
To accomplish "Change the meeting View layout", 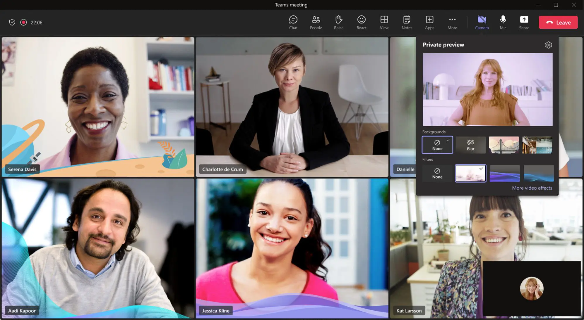I will click(x=384, y=22).
